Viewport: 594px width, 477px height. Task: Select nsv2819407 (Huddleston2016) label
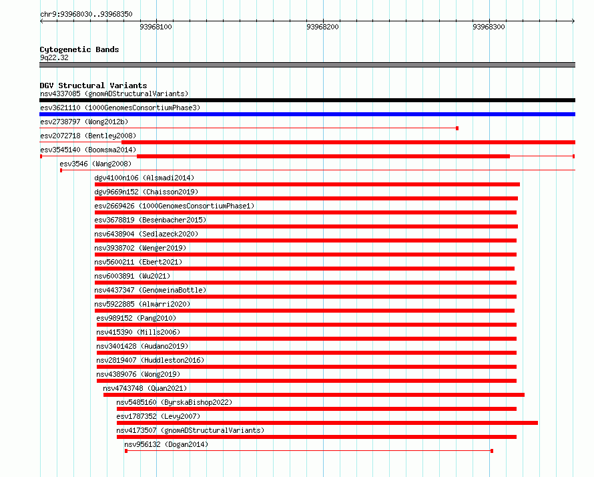(x=150, y=360)
